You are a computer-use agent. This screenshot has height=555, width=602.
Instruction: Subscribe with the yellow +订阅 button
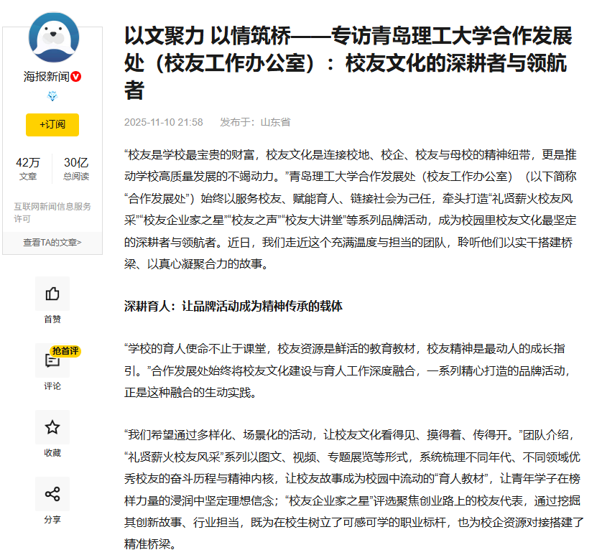52,124
